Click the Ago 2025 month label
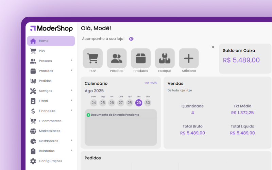Image resolution: width=272 pixels, height=170 pixels. [94, 91]
